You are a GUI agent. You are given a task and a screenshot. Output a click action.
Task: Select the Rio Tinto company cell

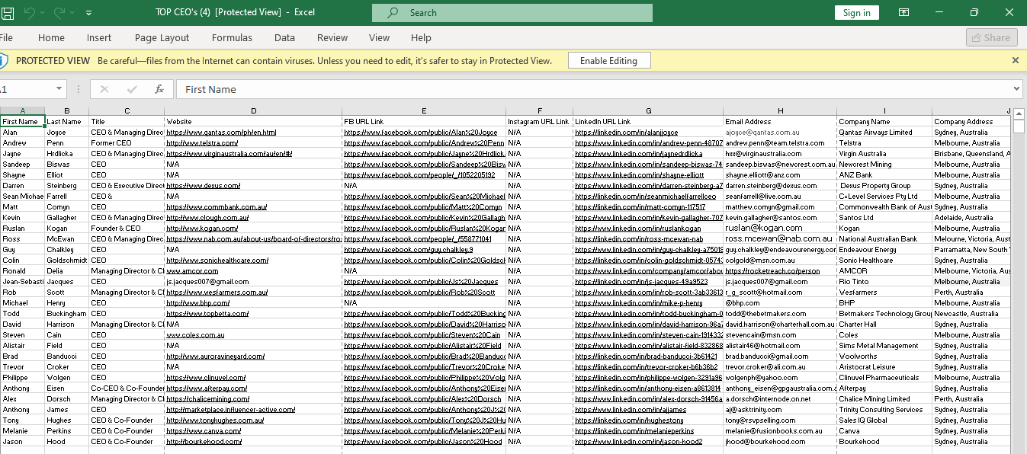884,282
